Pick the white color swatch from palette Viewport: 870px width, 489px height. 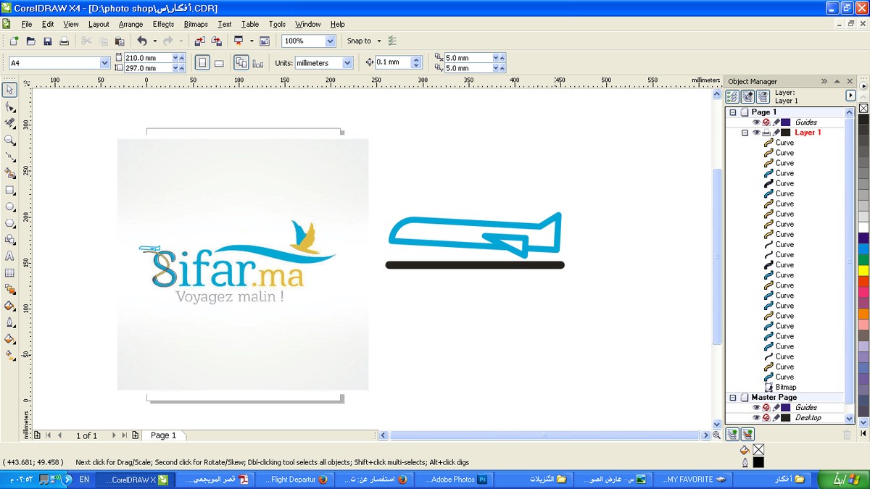point(863,227)
